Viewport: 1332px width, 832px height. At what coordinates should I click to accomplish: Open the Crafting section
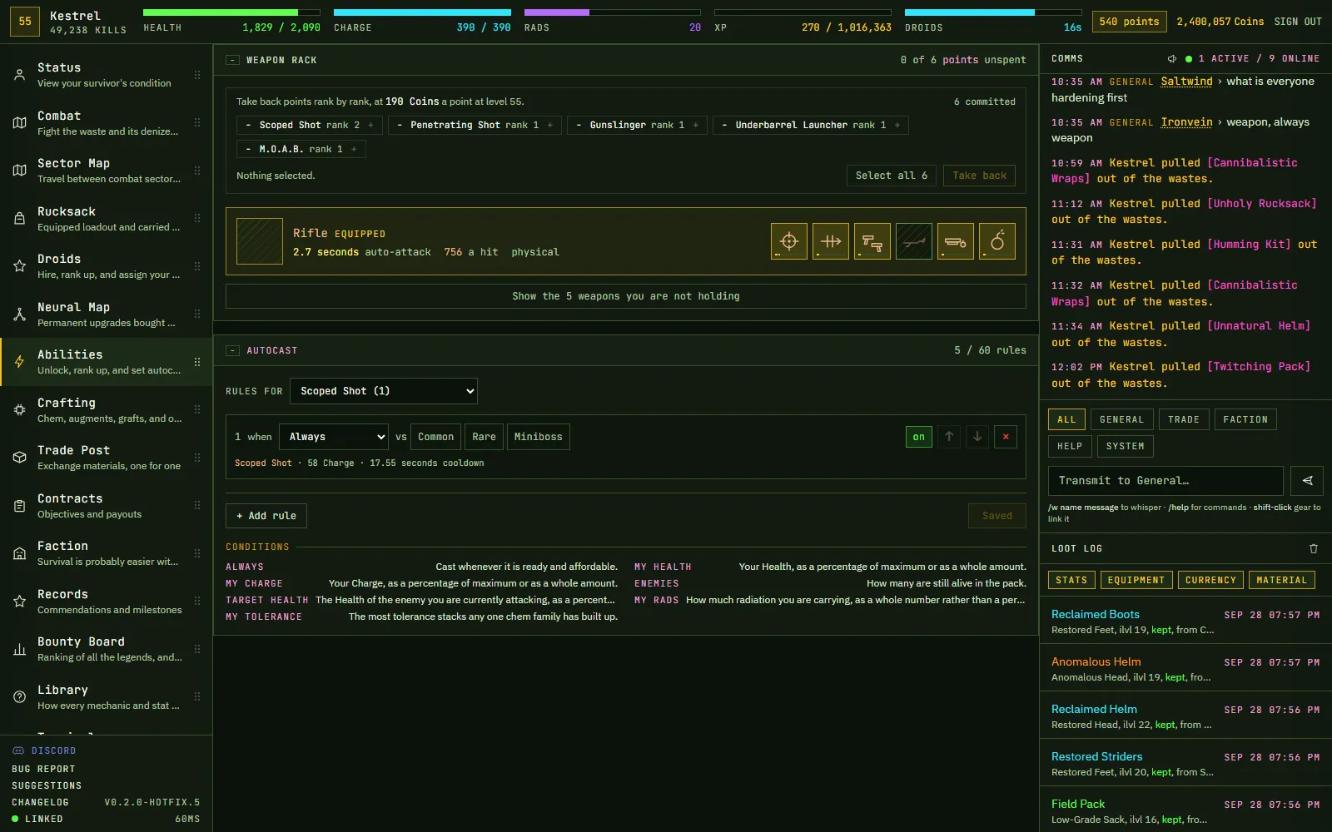[x=106, y=410]
